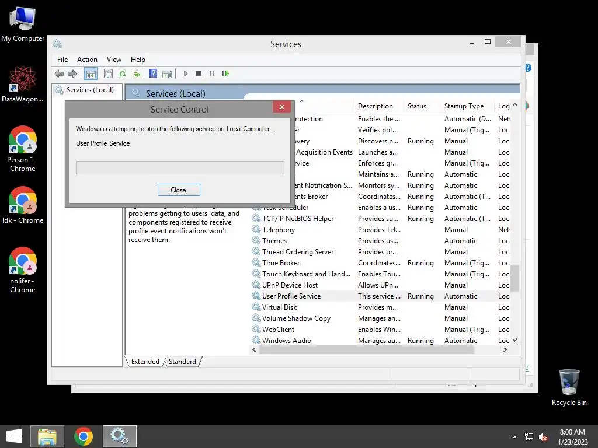Select the User Profile Service row
598x448 pixels.
[381, 296]
